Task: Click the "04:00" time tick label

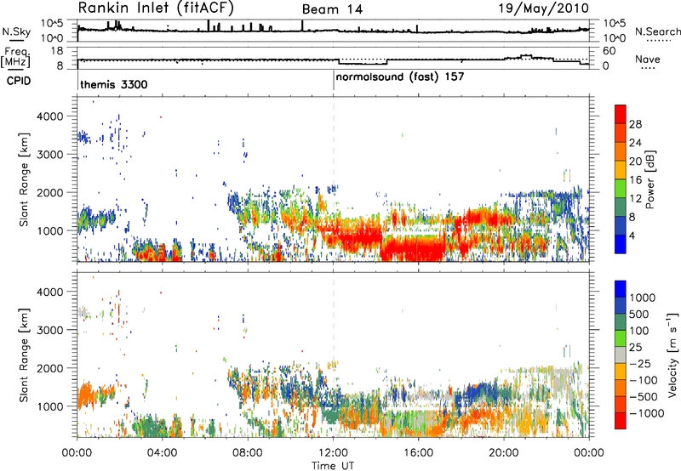Action: [x=162, y=453]
